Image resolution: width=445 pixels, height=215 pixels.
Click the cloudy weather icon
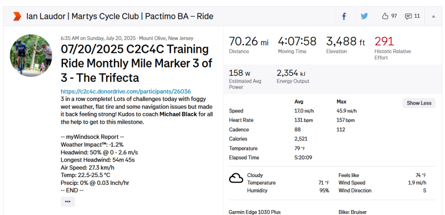coord(236,179)
